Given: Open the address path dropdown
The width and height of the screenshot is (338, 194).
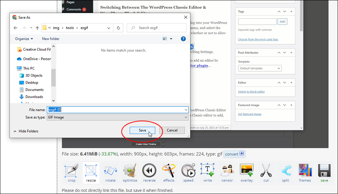Looking at the screenshot, I should (108, 28).
